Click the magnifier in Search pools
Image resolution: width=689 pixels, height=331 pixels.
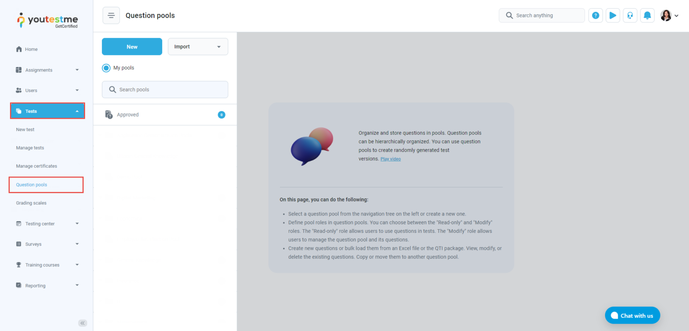click(113, 90)
